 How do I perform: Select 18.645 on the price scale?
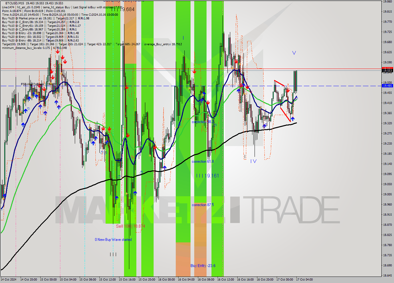point(387,276)
